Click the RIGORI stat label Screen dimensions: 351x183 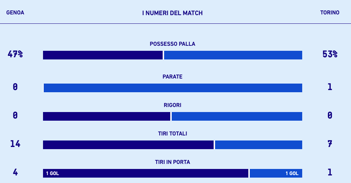172,105
